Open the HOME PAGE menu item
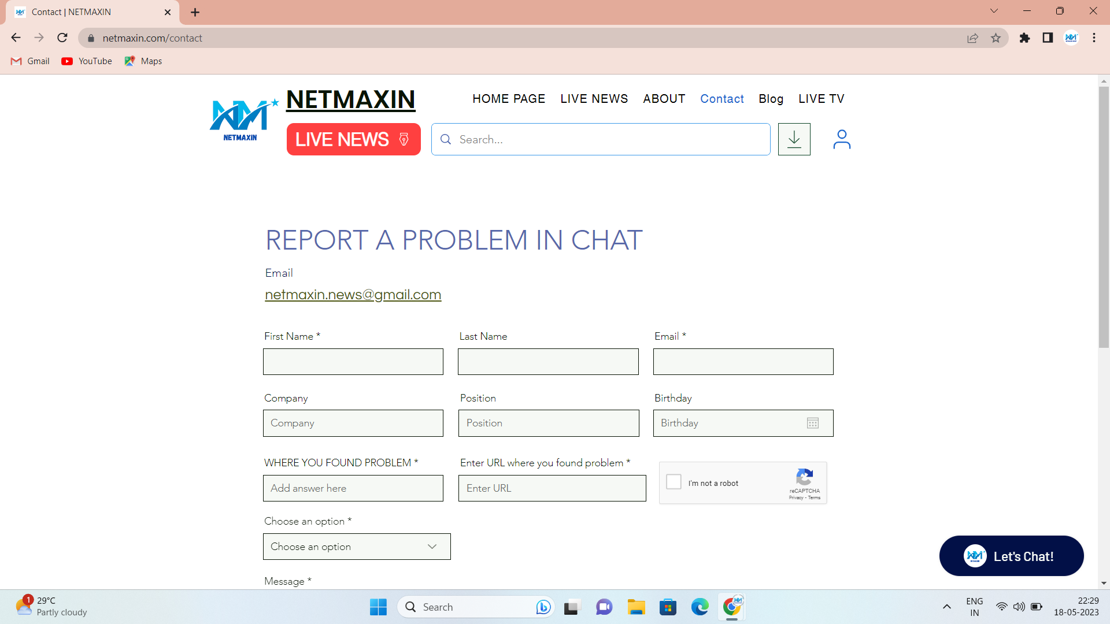1110x624 pixels. click(509, 99)
